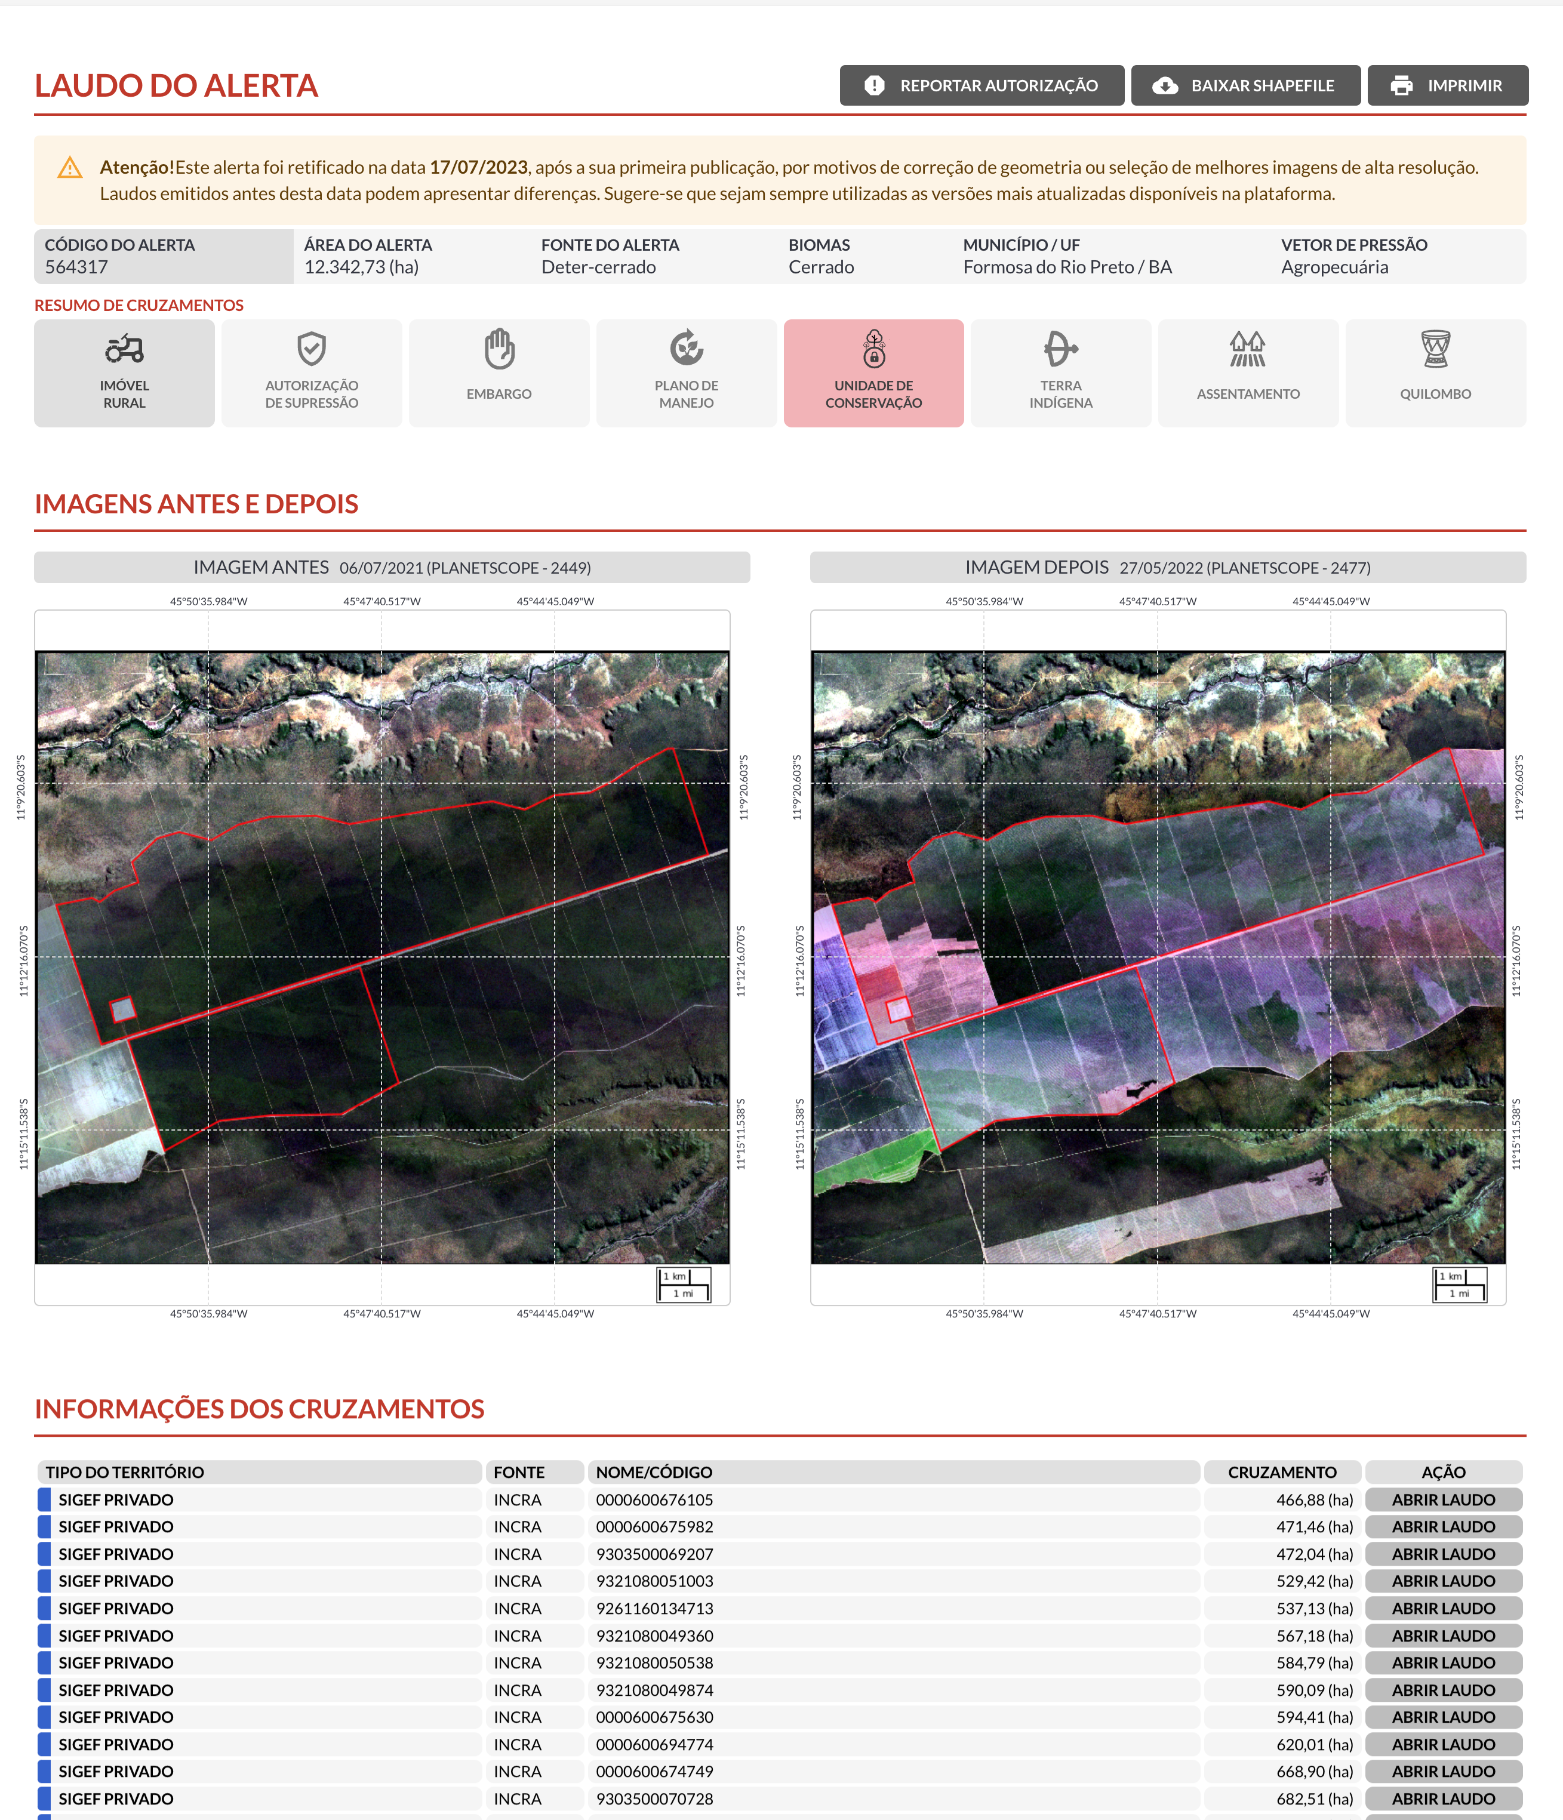This screenshot has width=1563, height=1820.
Task: Open laudo for code 9303500069207
Action: [1442, 1554]
